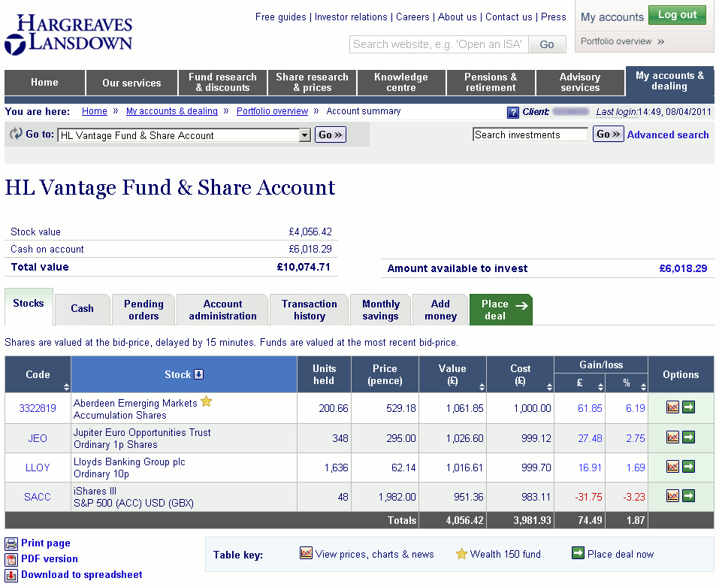719x587 pixels.
Task: Sort the Value (£) column using its arrows
Action: point(482,386)
